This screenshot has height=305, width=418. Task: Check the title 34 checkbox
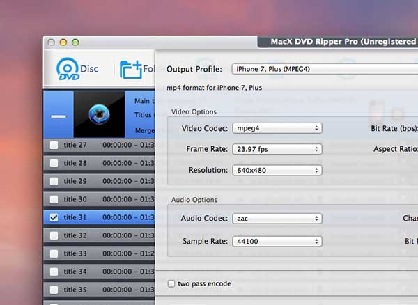pyautogui.click(x=54, y=272)
